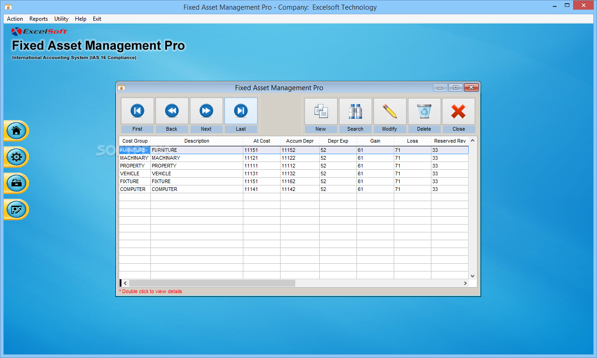Sort by the Cost Group column header
This screenshot has height=358, width=597.
(135, 141)
